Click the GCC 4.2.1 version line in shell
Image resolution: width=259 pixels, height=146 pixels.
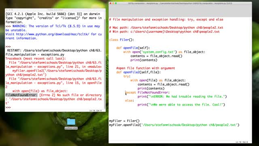point(53,14)
